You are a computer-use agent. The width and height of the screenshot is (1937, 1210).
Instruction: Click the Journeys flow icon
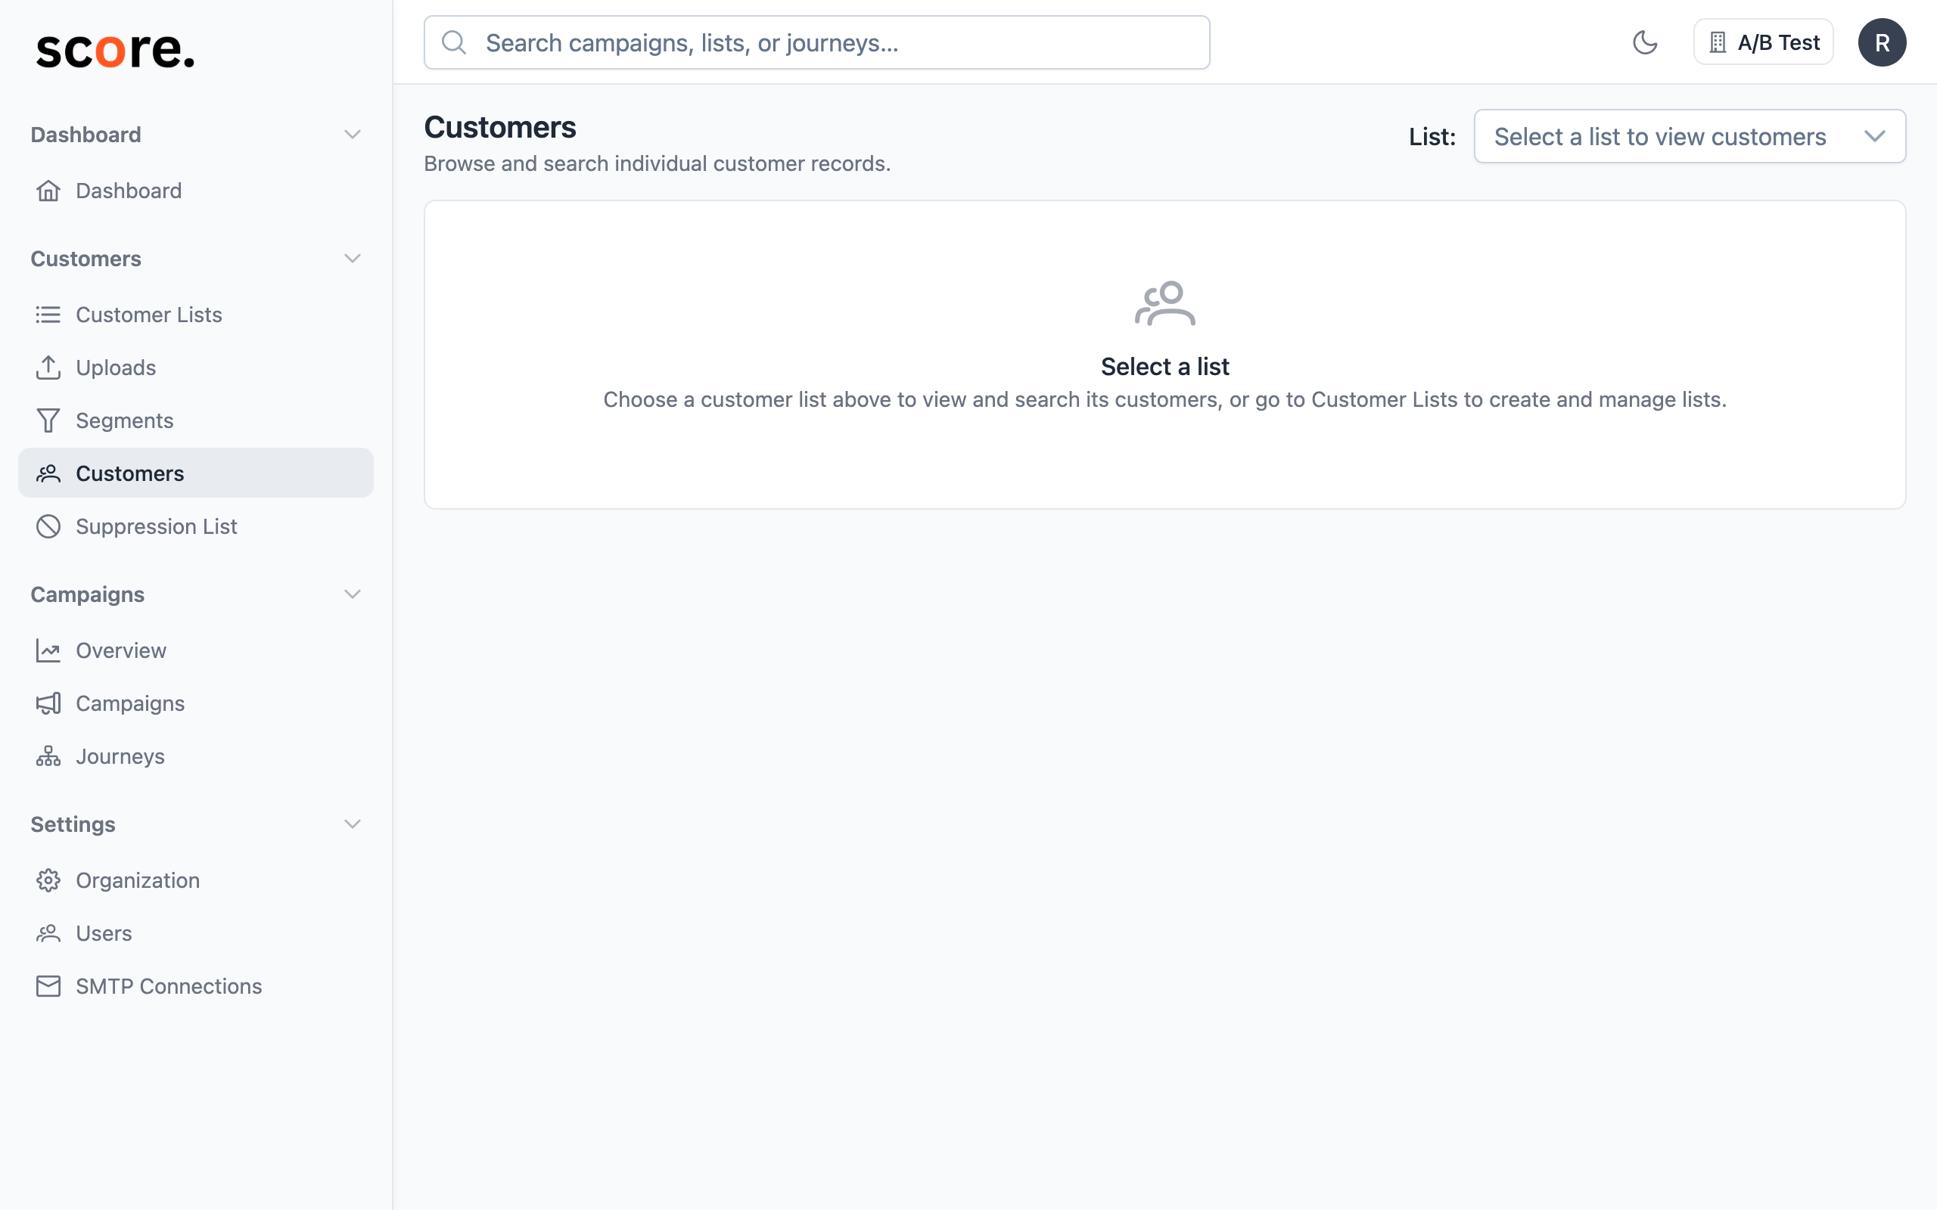[48, 756]
